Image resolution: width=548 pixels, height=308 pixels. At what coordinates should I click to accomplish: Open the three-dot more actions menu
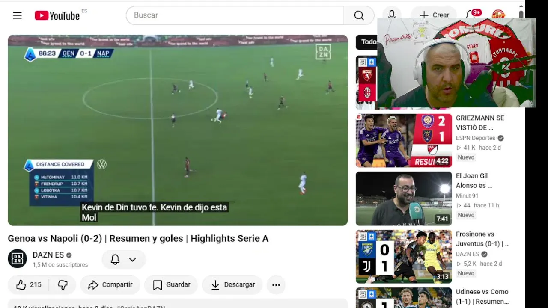point(276,285)
